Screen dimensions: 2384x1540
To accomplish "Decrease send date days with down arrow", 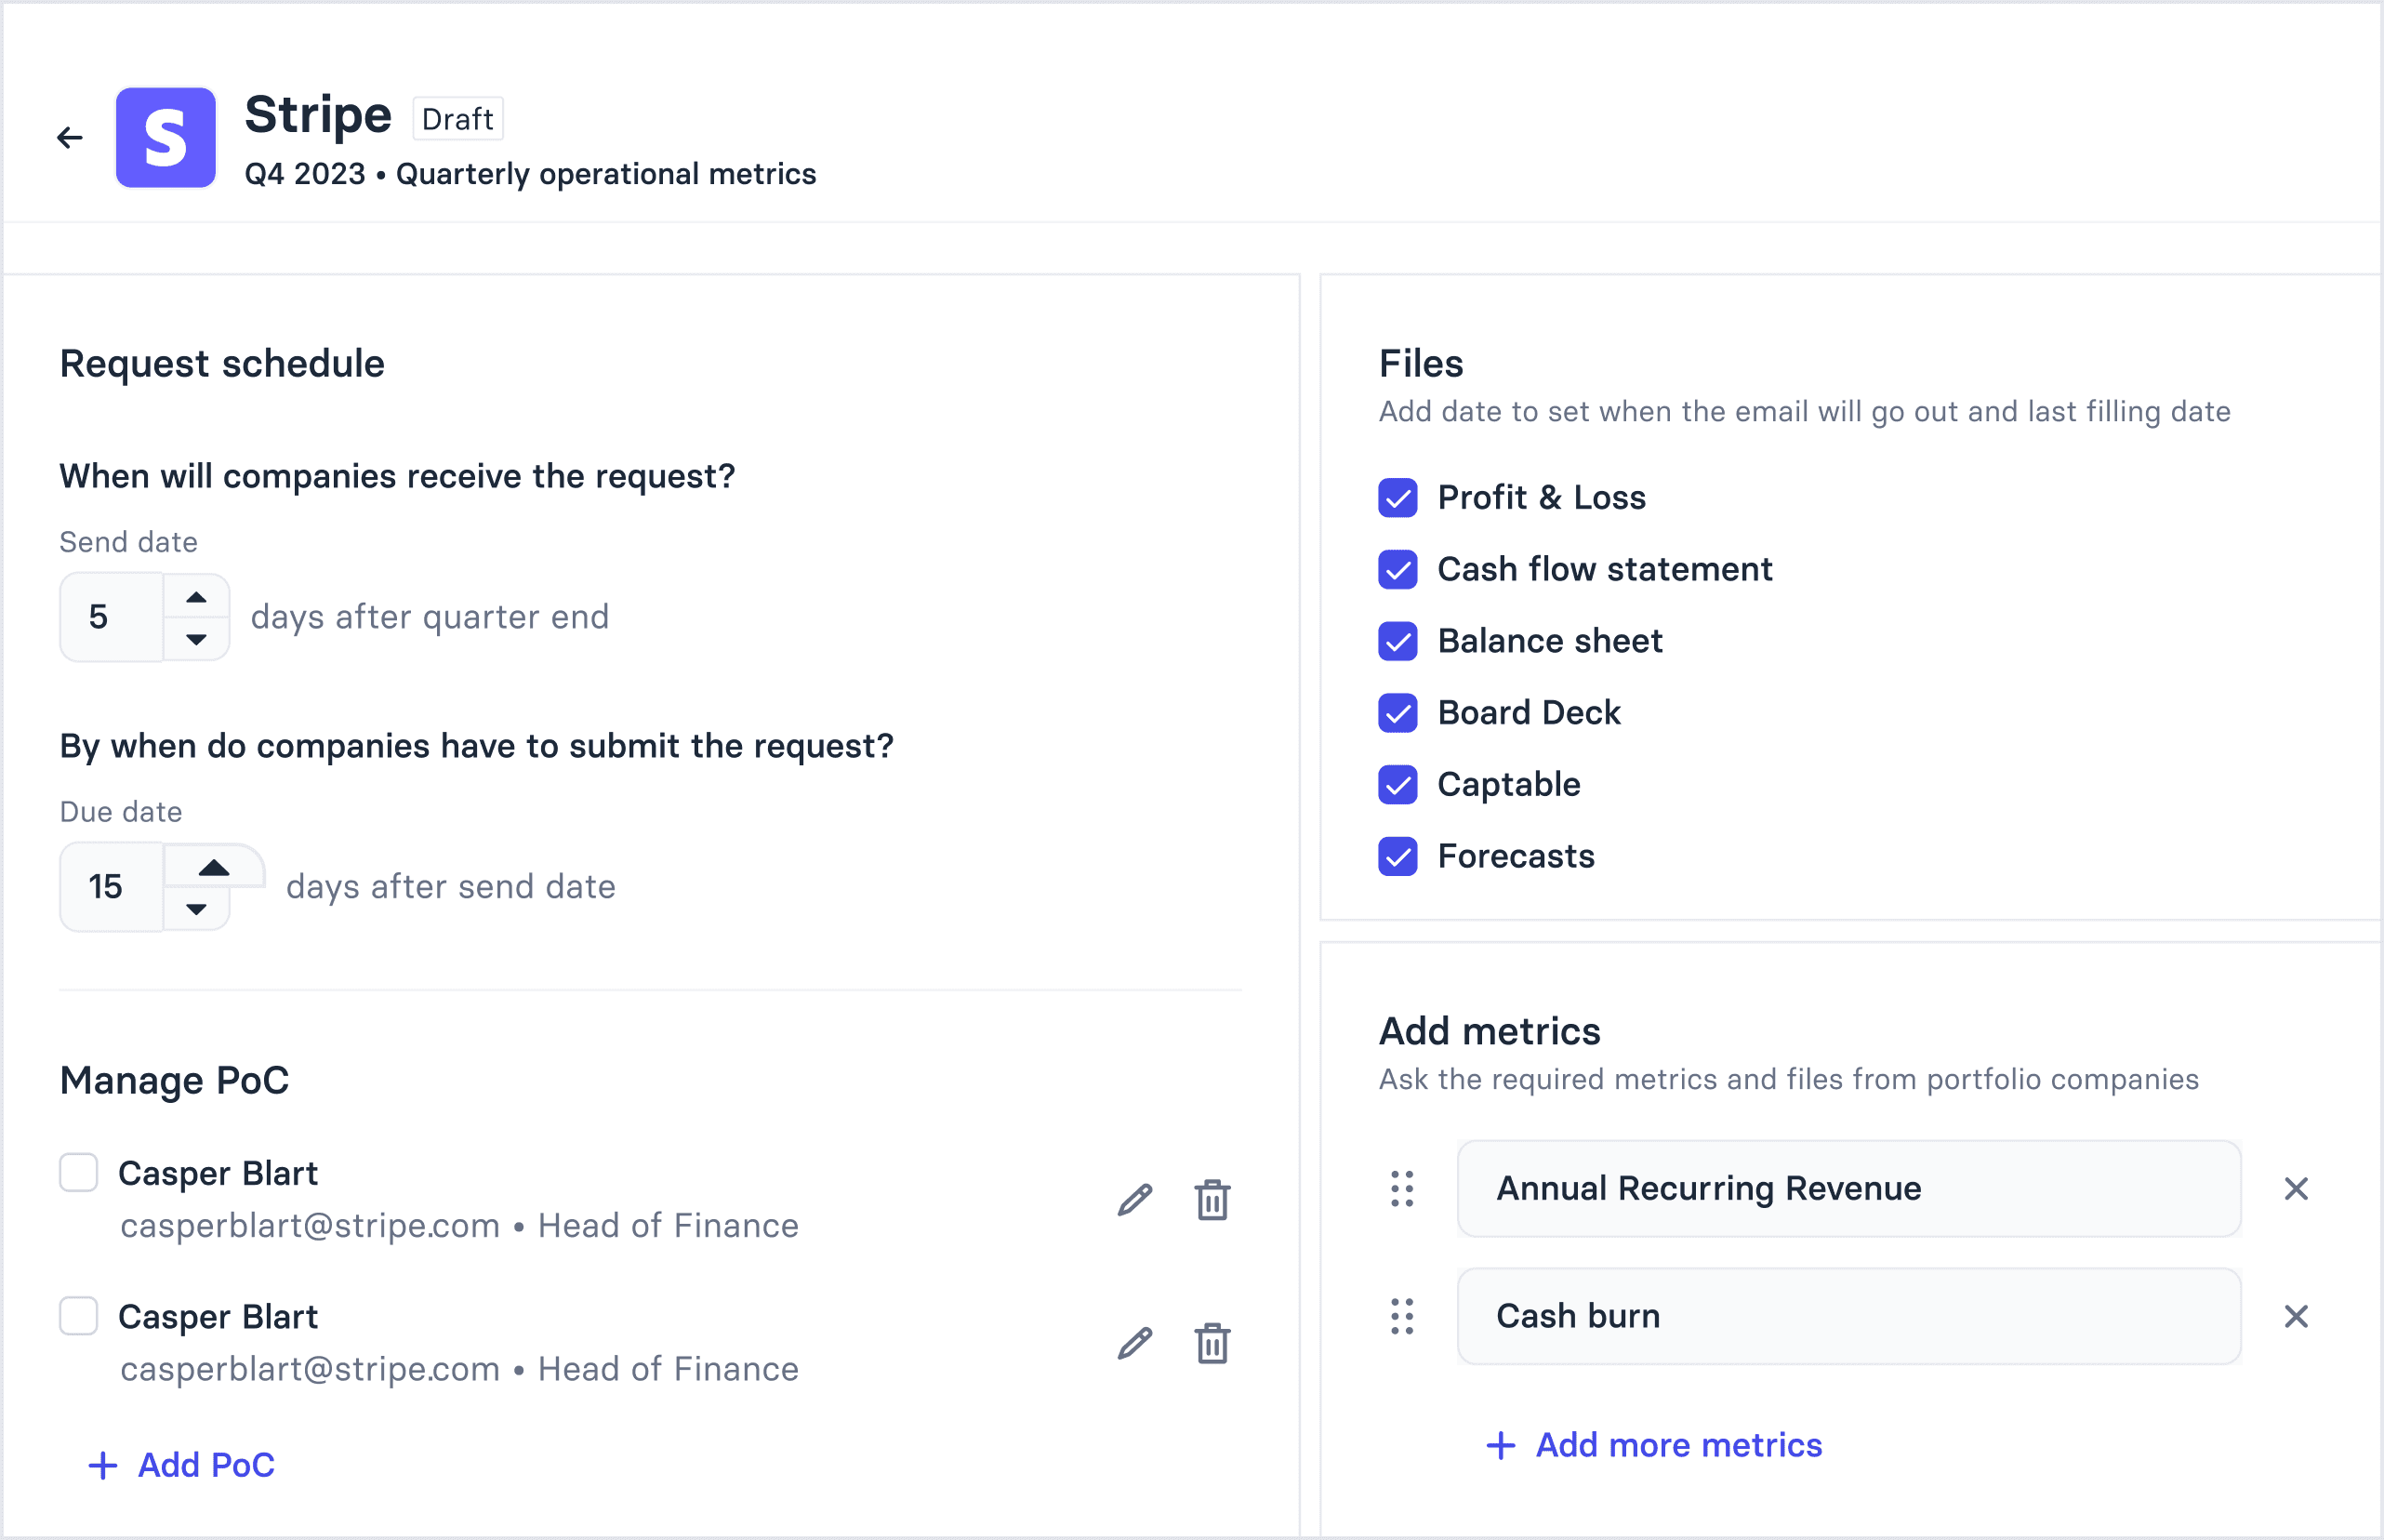I will pos(196,639).
